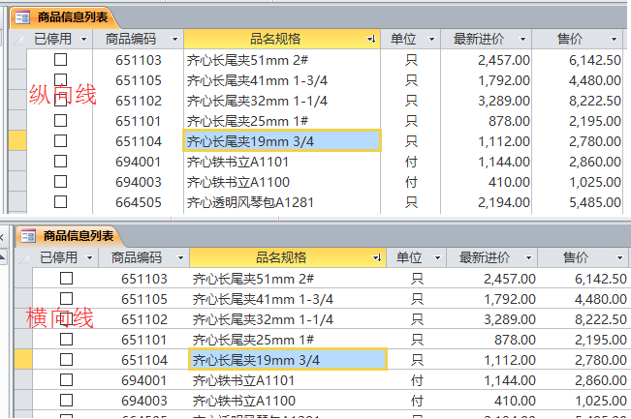The image size is (631, 419).
Task: Tick 已停用 checkbox for 651105 in lower datasheet
Action: [67, 298]
